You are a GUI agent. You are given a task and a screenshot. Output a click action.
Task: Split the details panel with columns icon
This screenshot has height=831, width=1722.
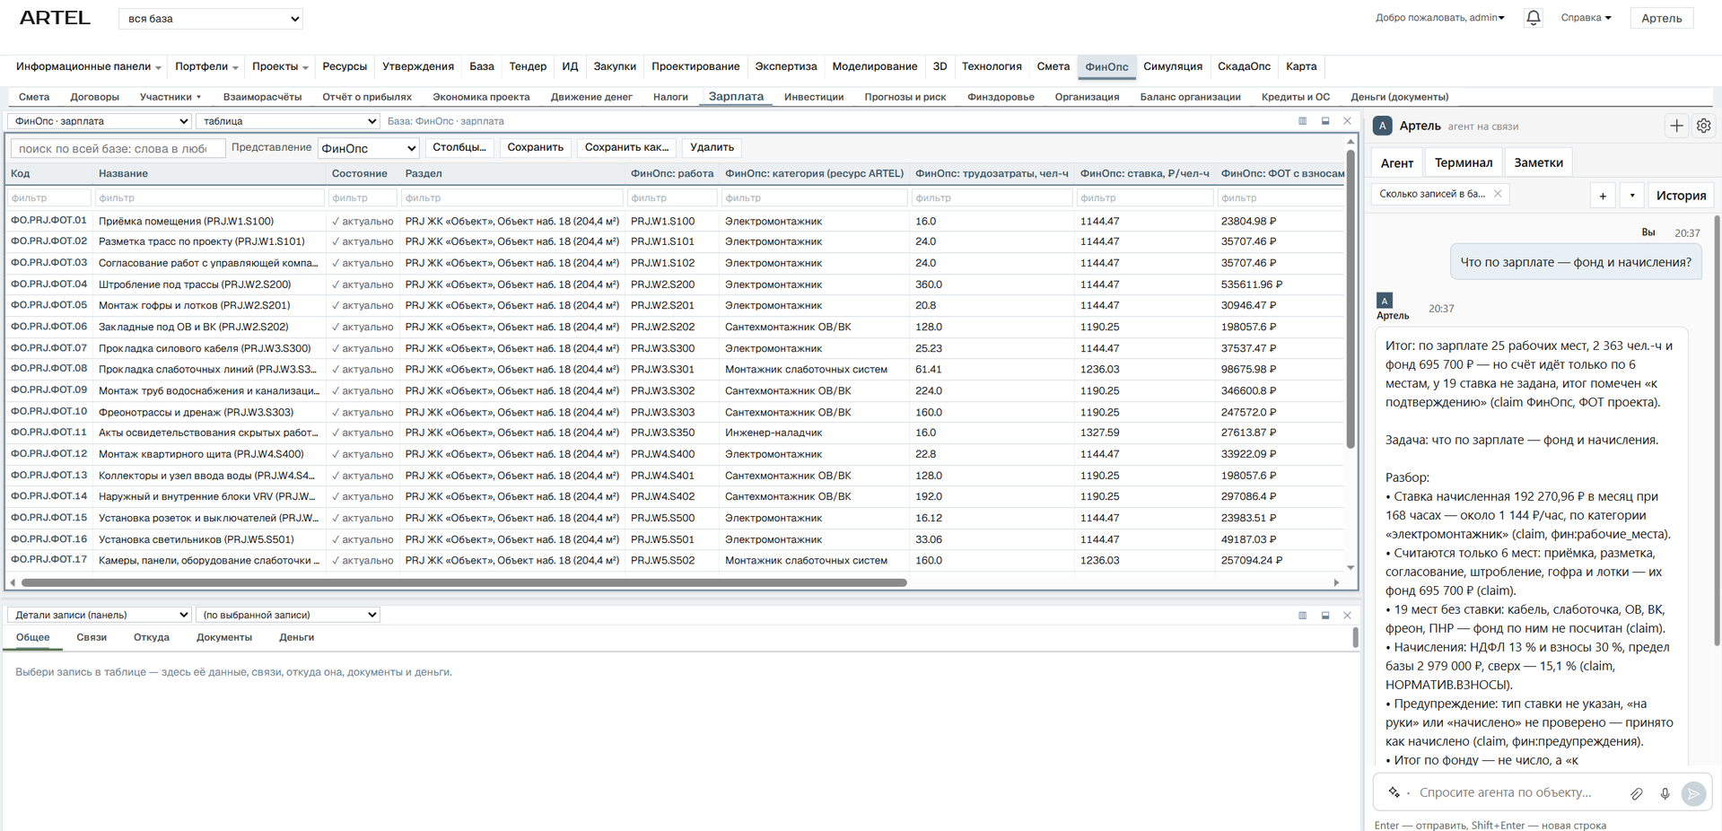1302,616
